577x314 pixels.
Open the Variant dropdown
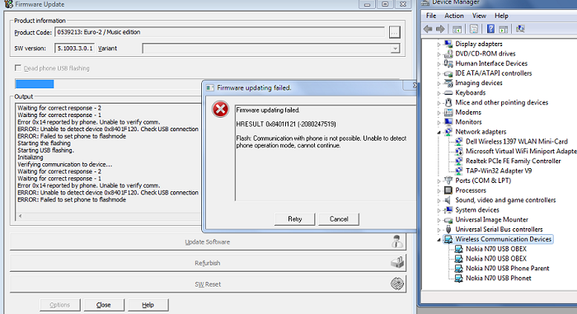tap(395, 49)
